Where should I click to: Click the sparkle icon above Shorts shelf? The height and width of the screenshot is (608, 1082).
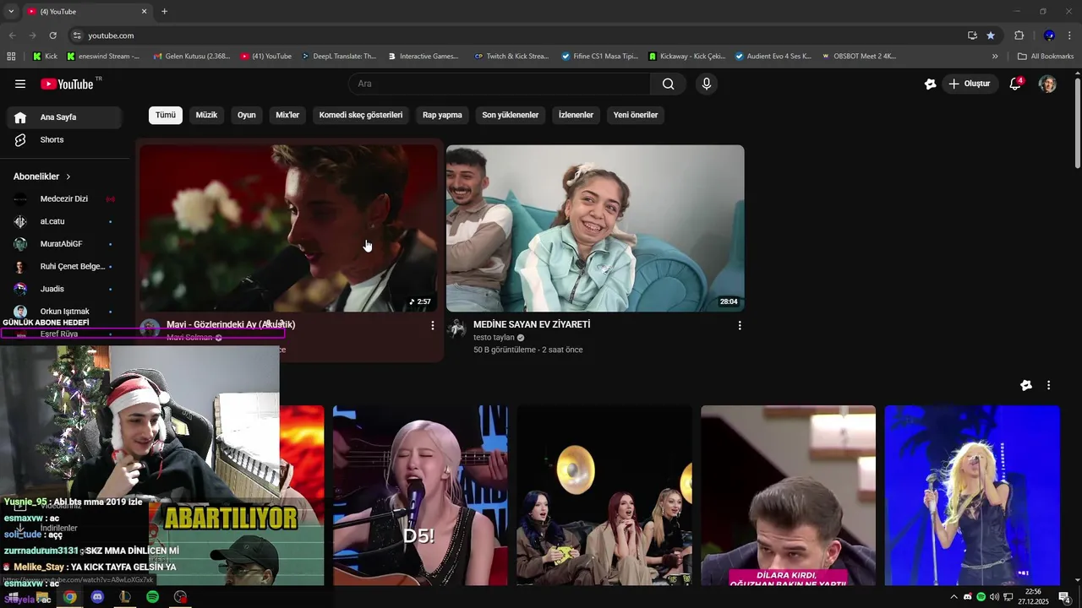tap(1025, 385)
